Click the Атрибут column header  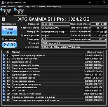(x=46, y=52)
